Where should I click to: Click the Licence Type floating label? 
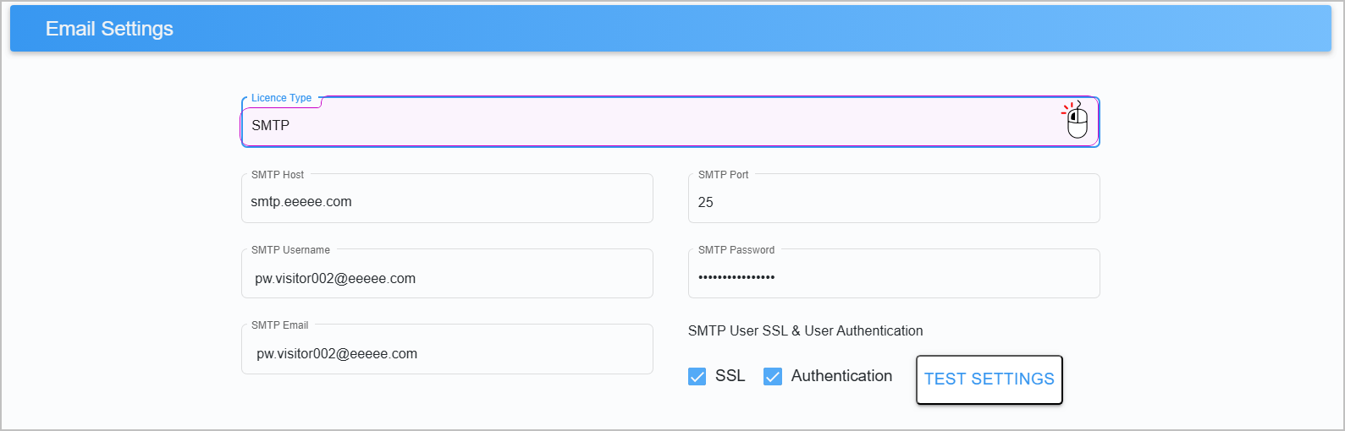coord(281,98)
